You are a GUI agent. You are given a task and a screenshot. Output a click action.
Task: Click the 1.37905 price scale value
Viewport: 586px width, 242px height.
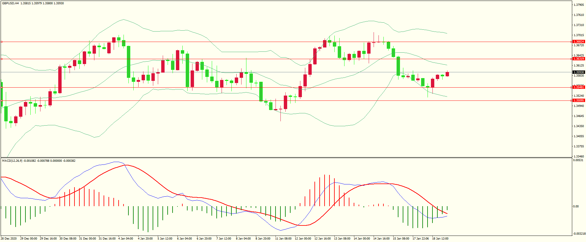click(579, 5)
